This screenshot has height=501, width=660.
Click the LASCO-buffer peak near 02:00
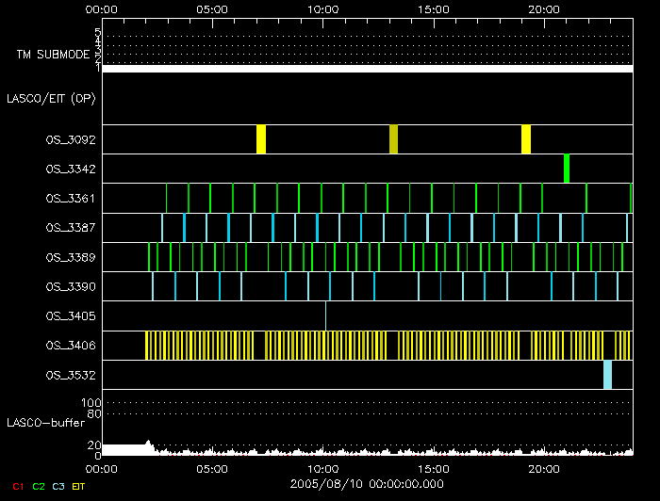coord(147,443)
